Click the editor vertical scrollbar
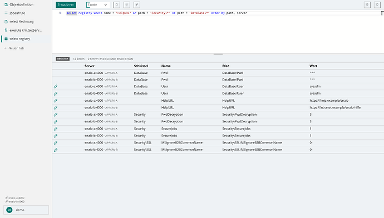Screen dimensions: 384x218 [x=382, y=32]
